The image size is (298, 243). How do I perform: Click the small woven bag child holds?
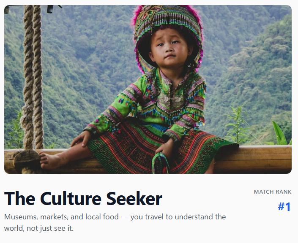161,164
